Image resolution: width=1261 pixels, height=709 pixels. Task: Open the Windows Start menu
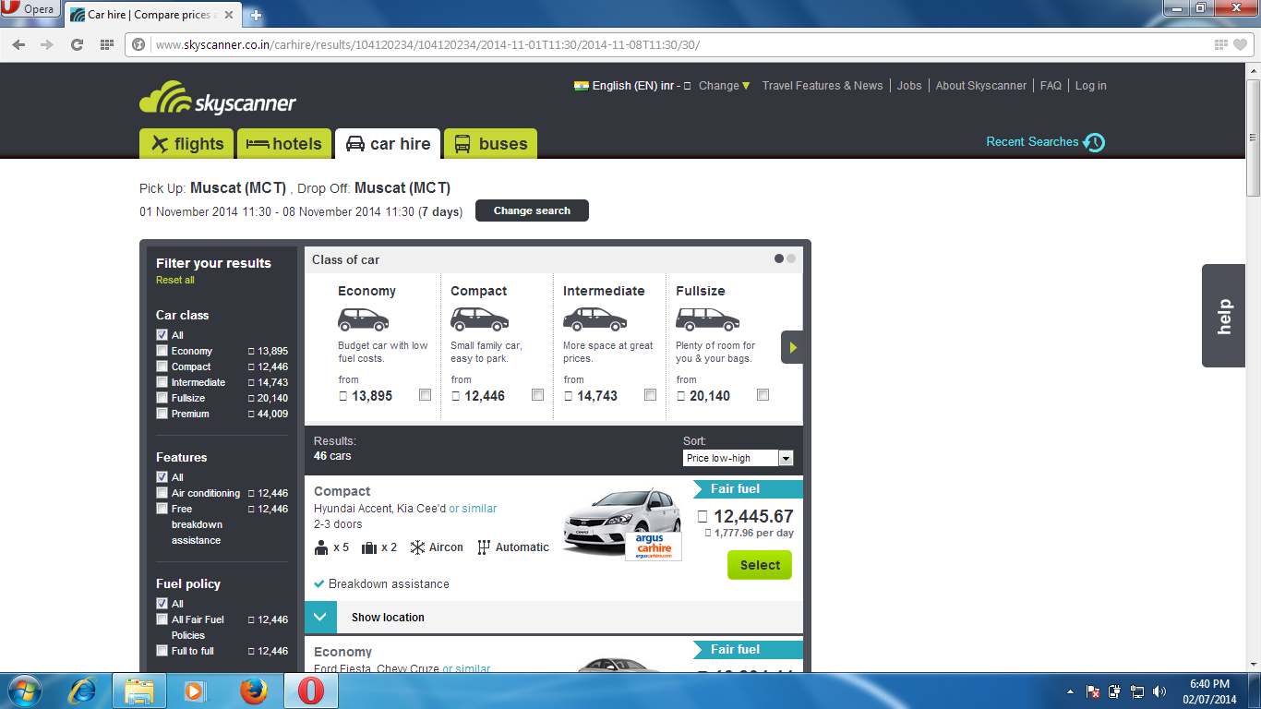pyautogui.click(x=23, y=691)
